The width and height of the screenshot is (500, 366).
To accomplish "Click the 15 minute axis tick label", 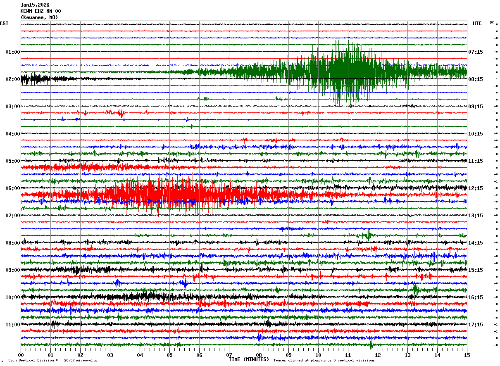I will tap(467, 355).
